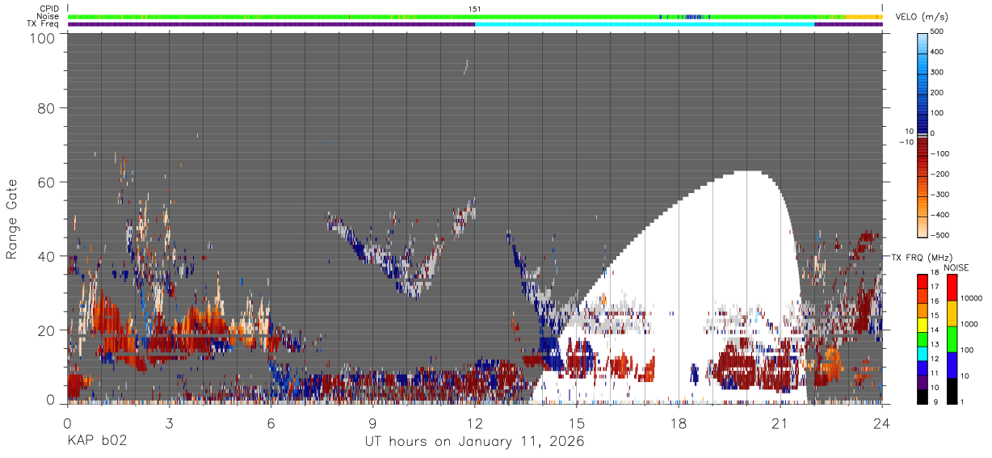Click the y-axis tick label '100'

43,37
